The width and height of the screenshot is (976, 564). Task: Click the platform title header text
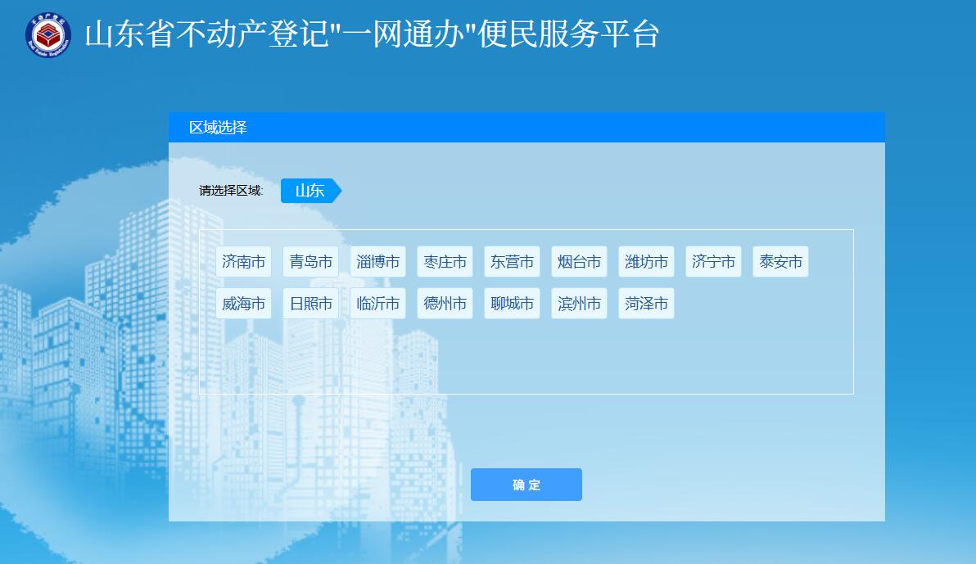point(373,35)
